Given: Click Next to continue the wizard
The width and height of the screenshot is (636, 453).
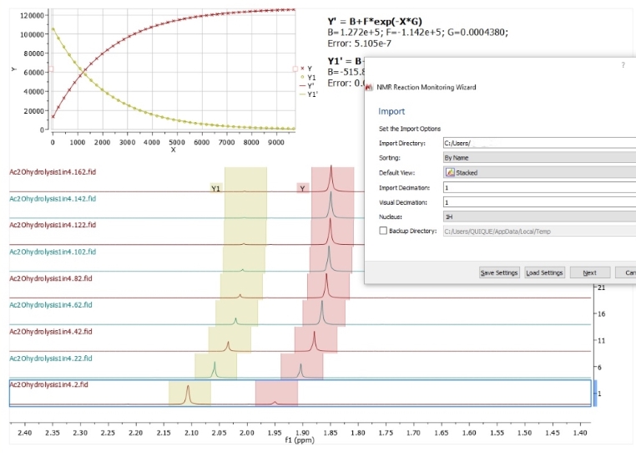Looking at the screenshot, I should click(x=589, y=272).
